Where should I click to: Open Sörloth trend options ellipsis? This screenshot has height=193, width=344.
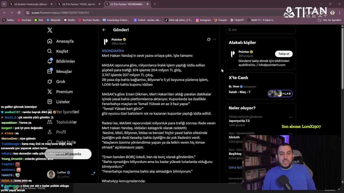tap(291, 133)
